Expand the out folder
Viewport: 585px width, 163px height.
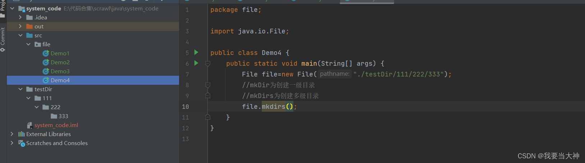[20, 26]
